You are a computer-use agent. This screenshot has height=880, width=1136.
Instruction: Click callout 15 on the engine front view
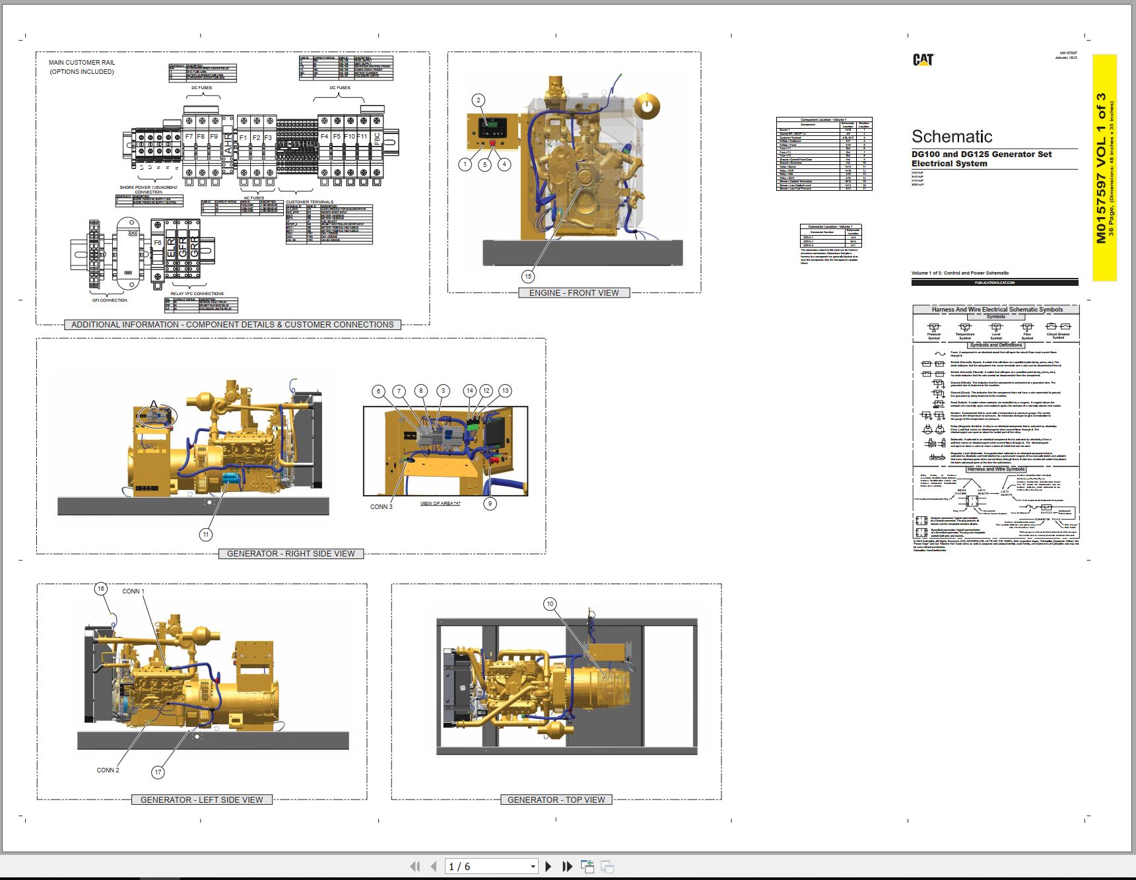point(528,277)
